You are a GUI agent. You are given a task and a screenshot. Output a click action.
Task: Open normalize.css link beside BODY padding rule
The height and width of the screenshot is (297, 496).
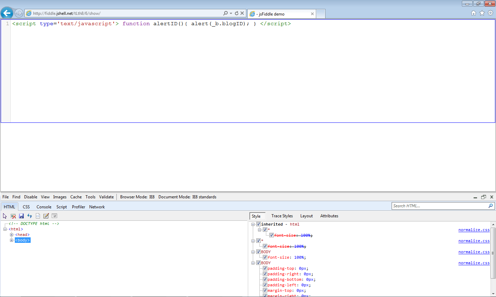point(474,263)
